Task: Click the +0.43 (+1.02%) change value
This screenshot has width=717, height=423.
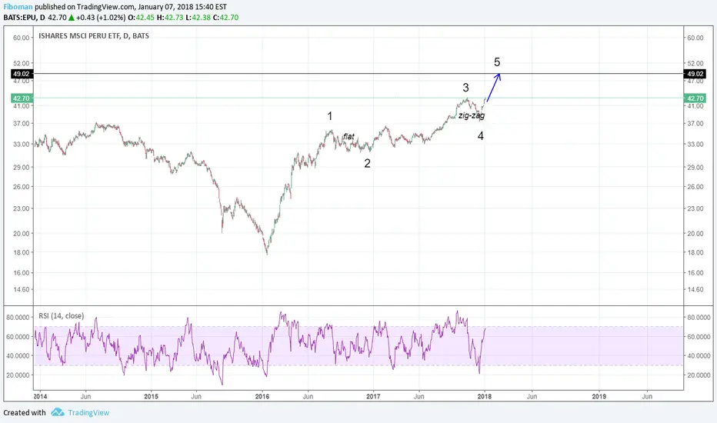Action: (101, 18)
